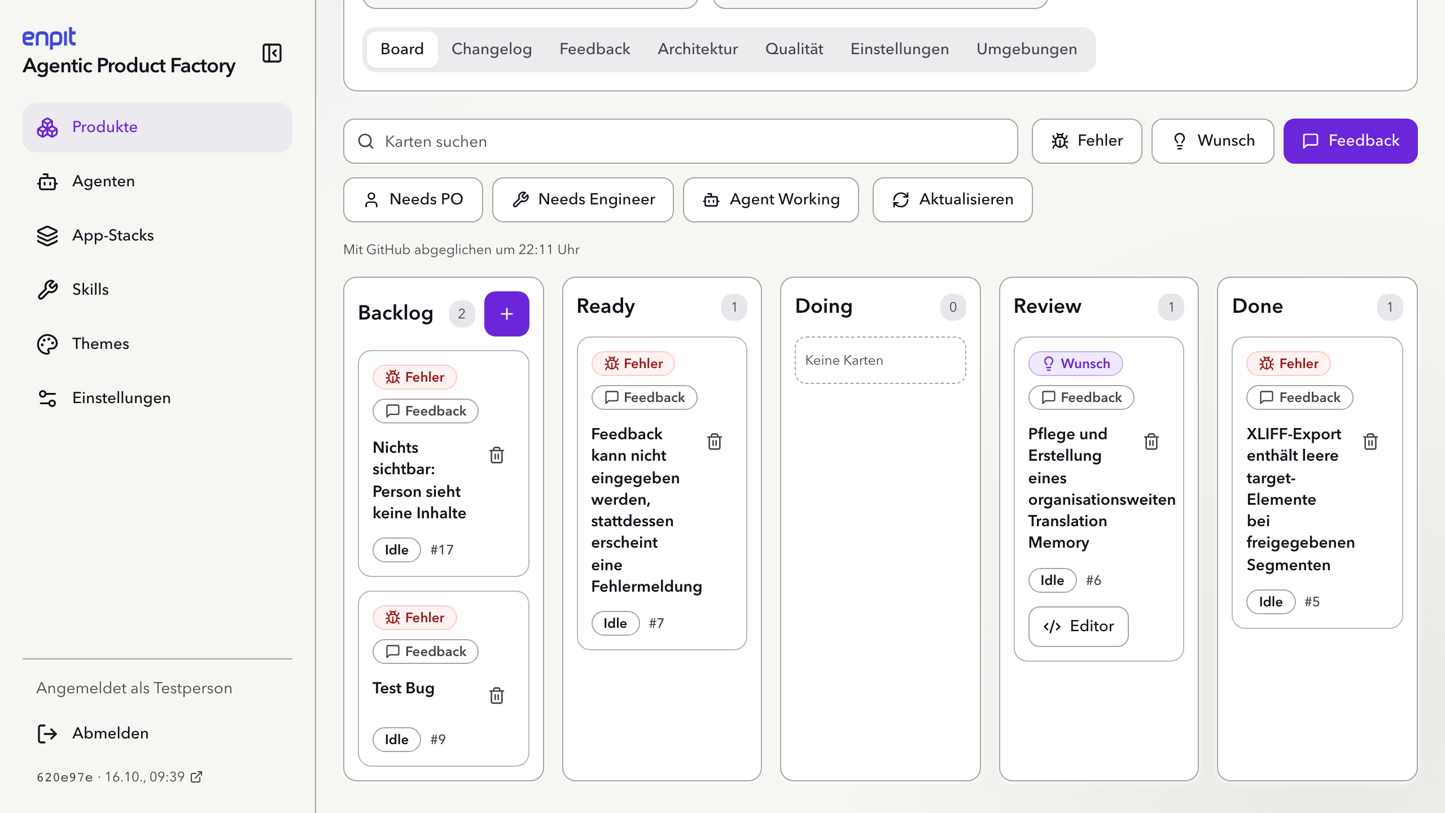Switch to the Feedback tab

point(595,49)
